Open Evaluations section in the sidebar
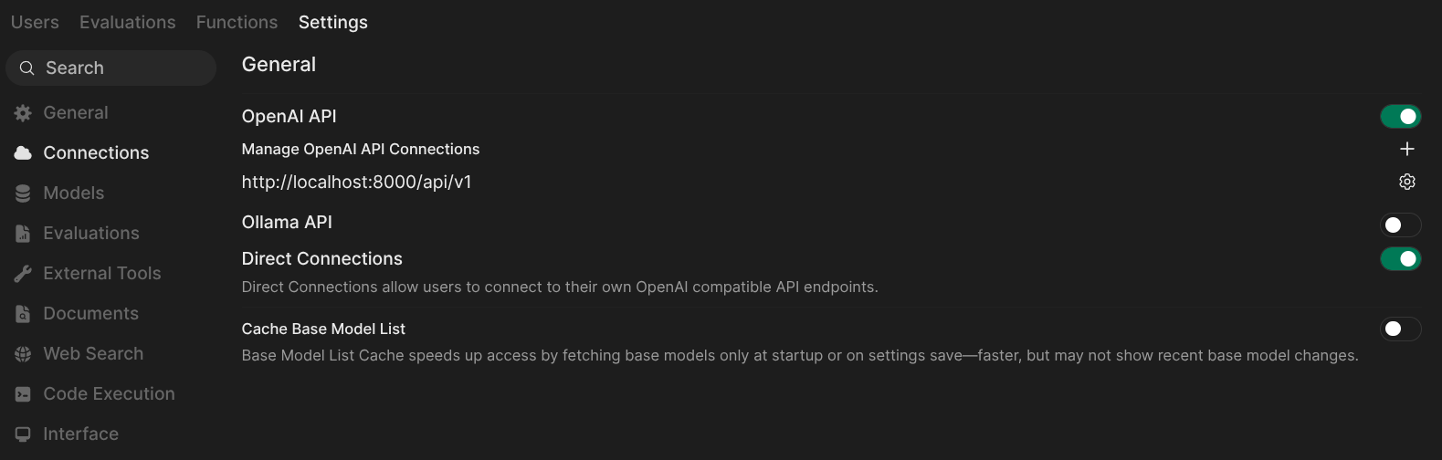The width and height of the screenshot is (1442, 460). (90, 234)
